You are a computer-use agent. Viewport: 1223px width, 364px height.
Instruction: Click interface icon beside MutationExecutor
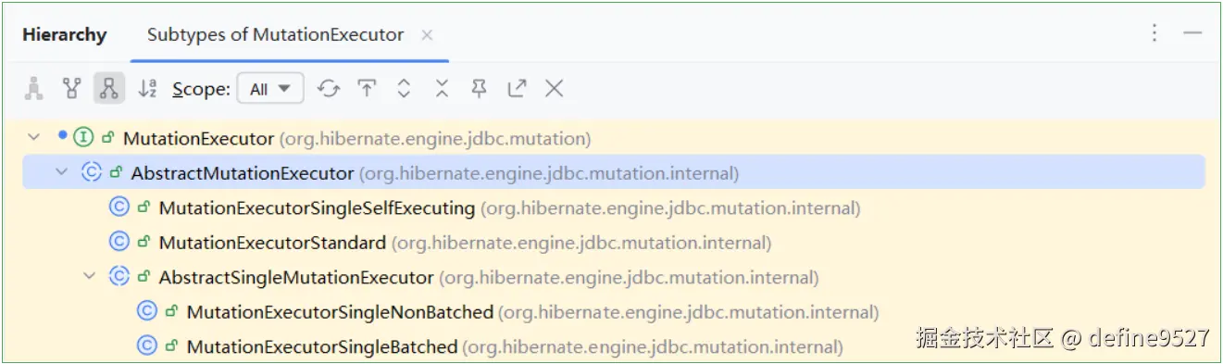[x=83, y=138]
